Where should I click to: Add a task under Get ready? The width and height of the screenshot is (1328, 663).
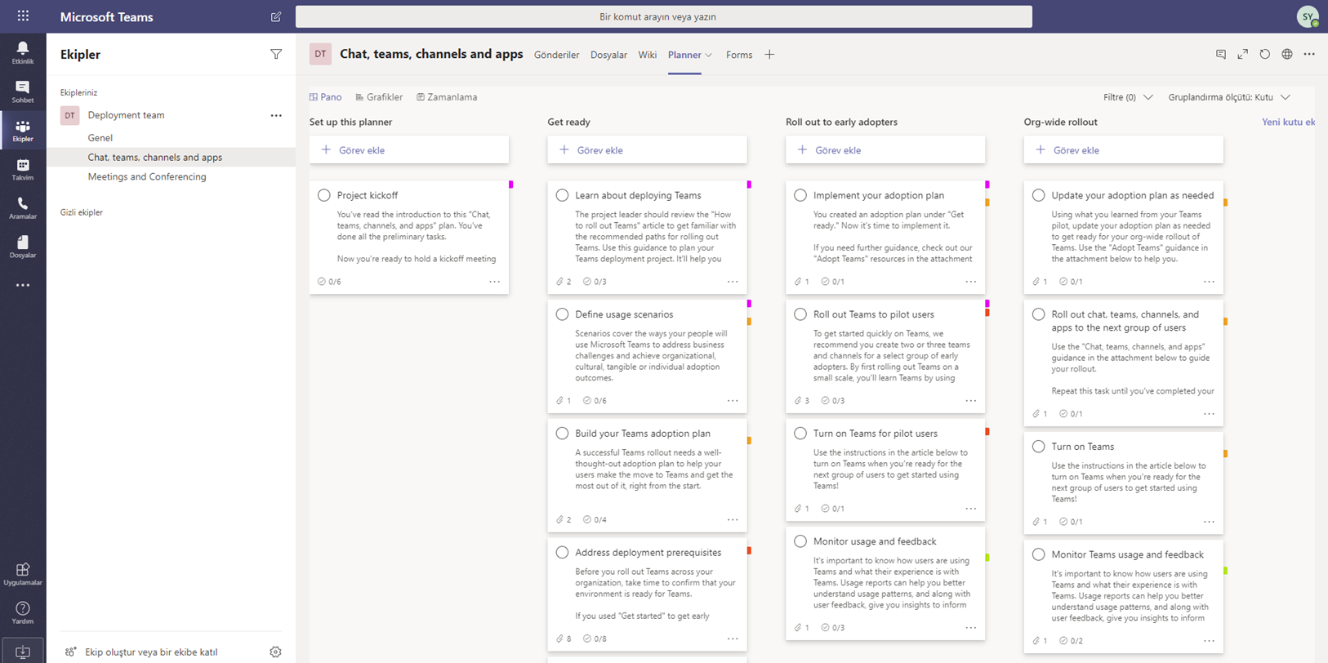pos(648,150)
